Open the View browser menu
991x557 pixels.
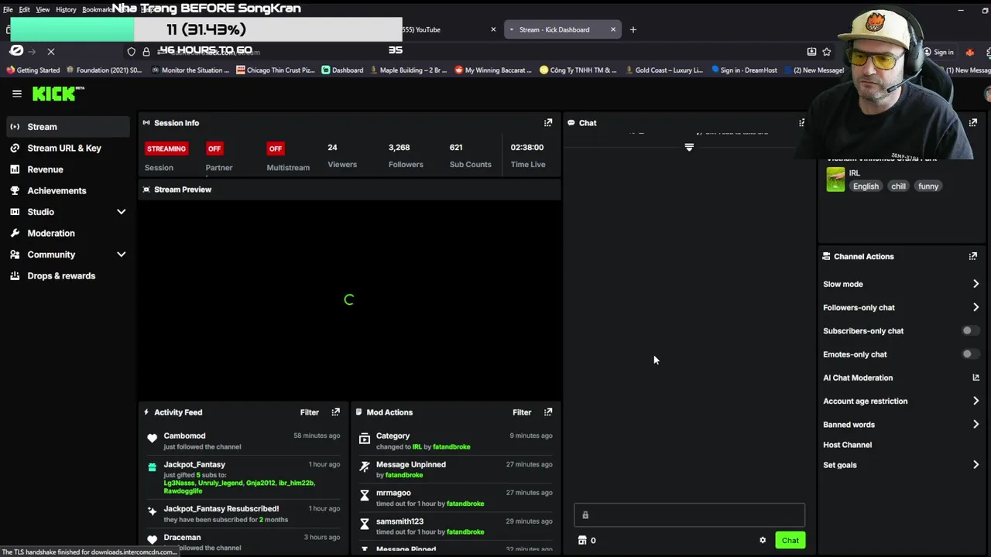click(x=43, y=9)
